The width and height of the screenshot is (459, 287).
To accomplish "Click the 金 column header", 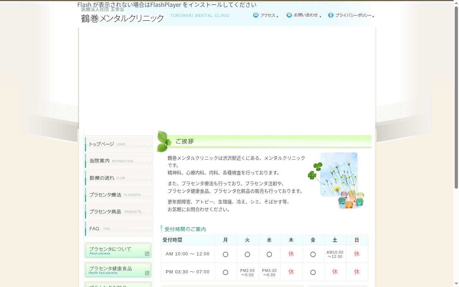I will tap(313, 240).
